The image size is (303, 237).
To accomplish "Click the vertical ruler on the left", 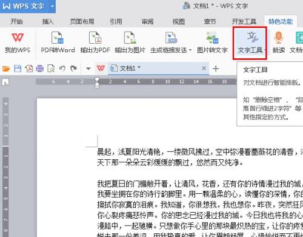I will (5, 167).
